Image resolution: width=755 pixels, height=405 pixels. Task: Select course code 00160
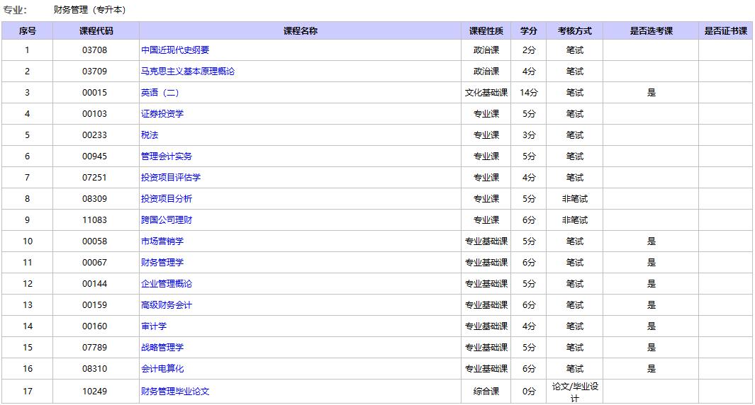(x=95, y=326)
